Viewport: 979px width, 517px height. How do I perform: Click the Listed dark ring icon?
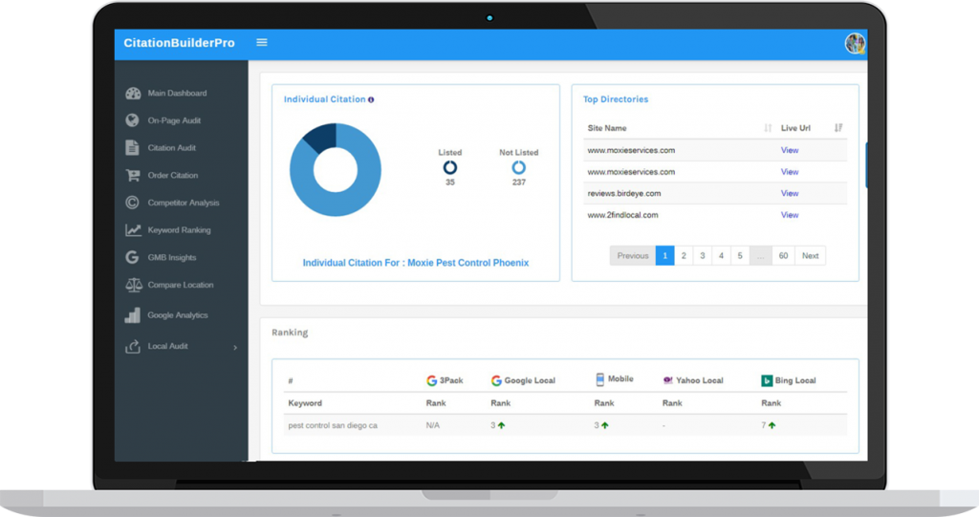450,167
